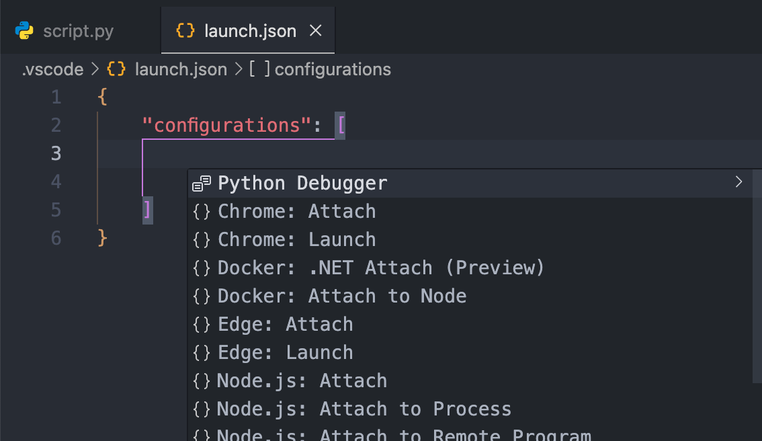Select Docker: .NET Attach (Preview) suggestion
Image resolution: width=762 pixels, height=441 pixels.
tap(380, 268)
